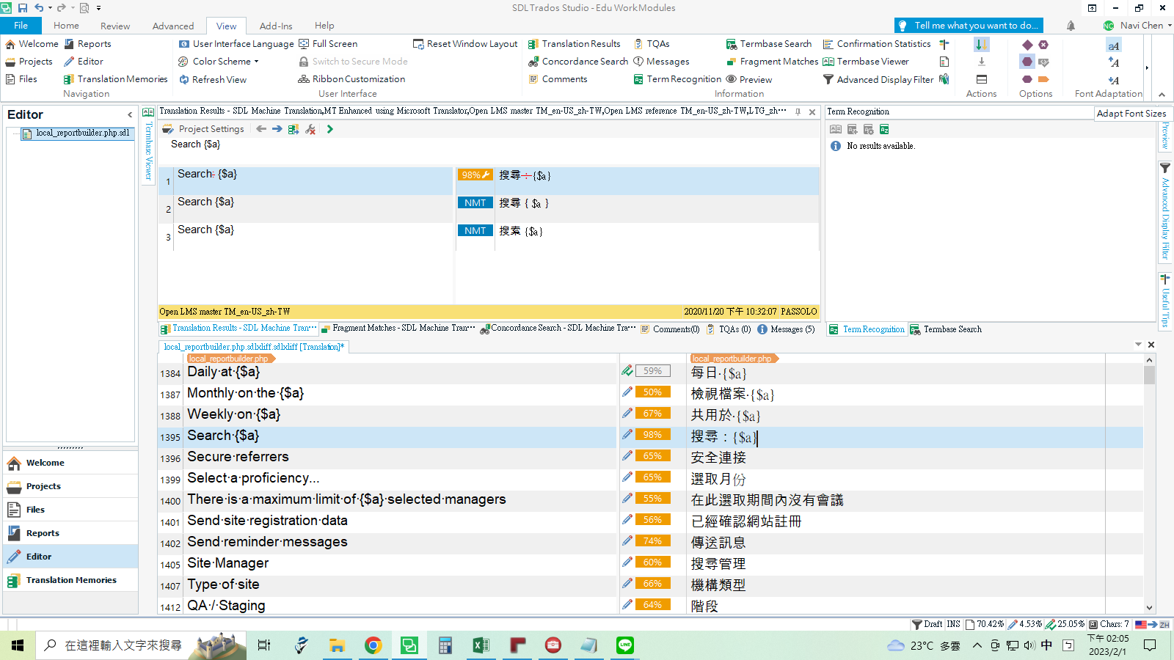Viewport: 1174px width, 660px height.
Task: Switch to Concordance Search tab
Action: tap(558, 329)
